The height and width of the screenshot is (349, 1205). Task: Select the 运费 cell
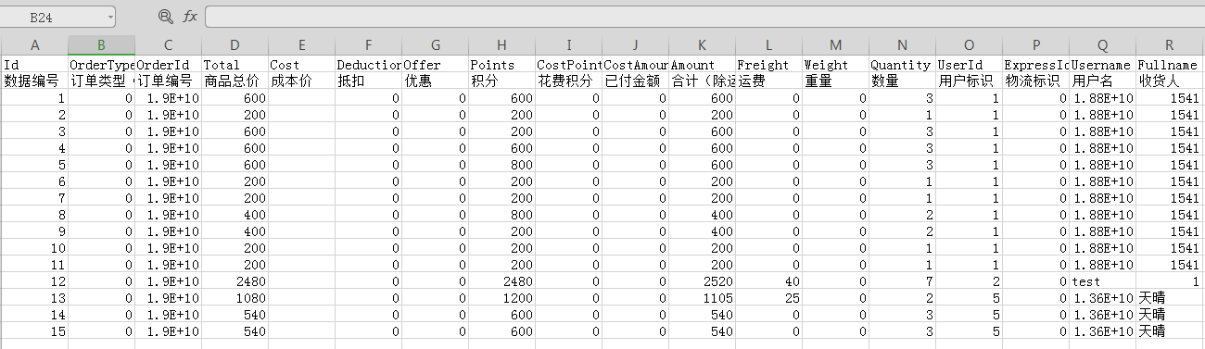pyautogui.click(x=768, y=81)
